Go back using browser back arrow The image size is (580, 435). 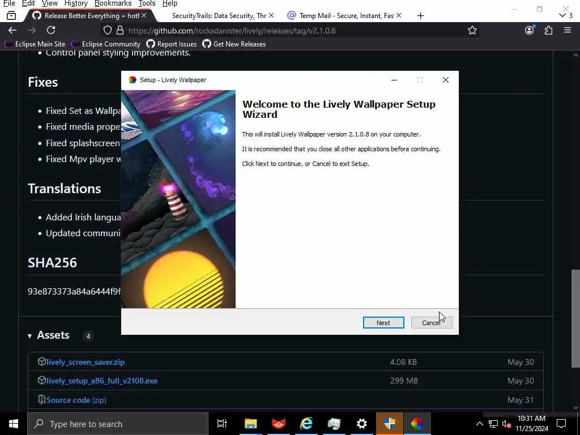click(12, 31)
